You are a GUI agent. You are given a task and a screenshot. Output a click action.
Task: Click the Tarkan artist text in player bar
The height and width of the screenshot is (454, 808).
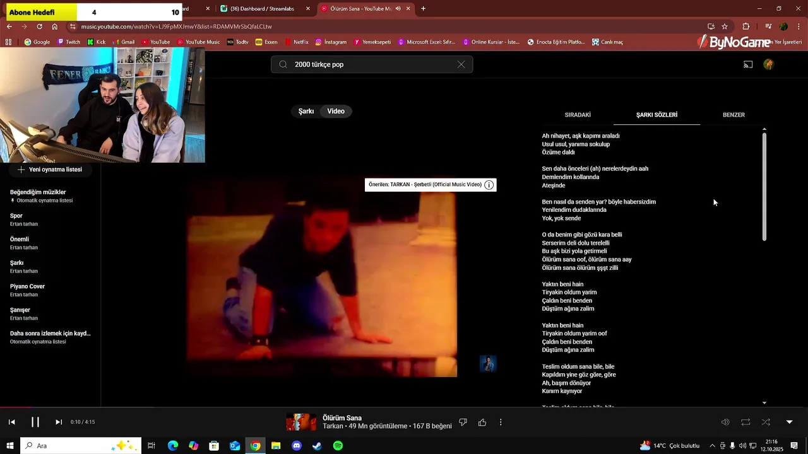pyautogui.click(x=333, y=426)
